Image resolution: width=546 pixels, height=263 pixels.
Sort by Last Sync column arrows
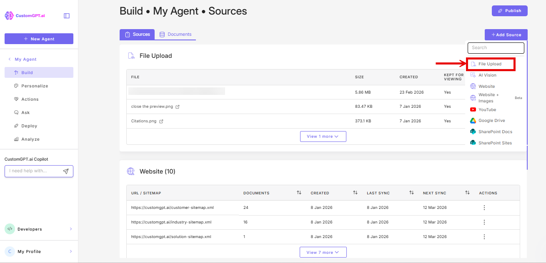[411, 193]
